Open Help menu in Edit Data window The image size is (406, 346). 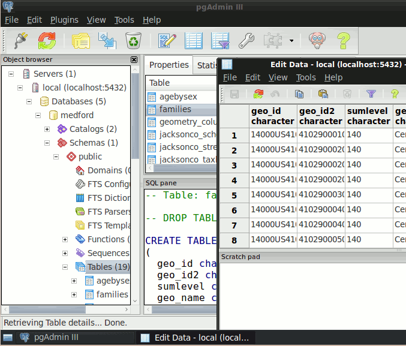click(x=333, y=77)
